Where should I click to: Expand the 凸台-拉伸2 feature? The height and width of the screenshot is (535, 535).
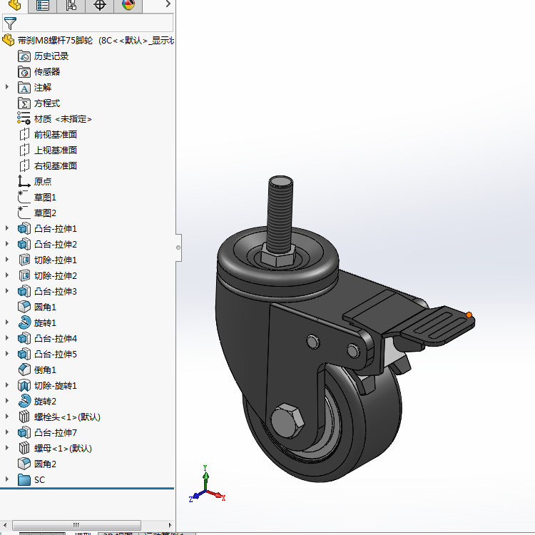point(7,244)
